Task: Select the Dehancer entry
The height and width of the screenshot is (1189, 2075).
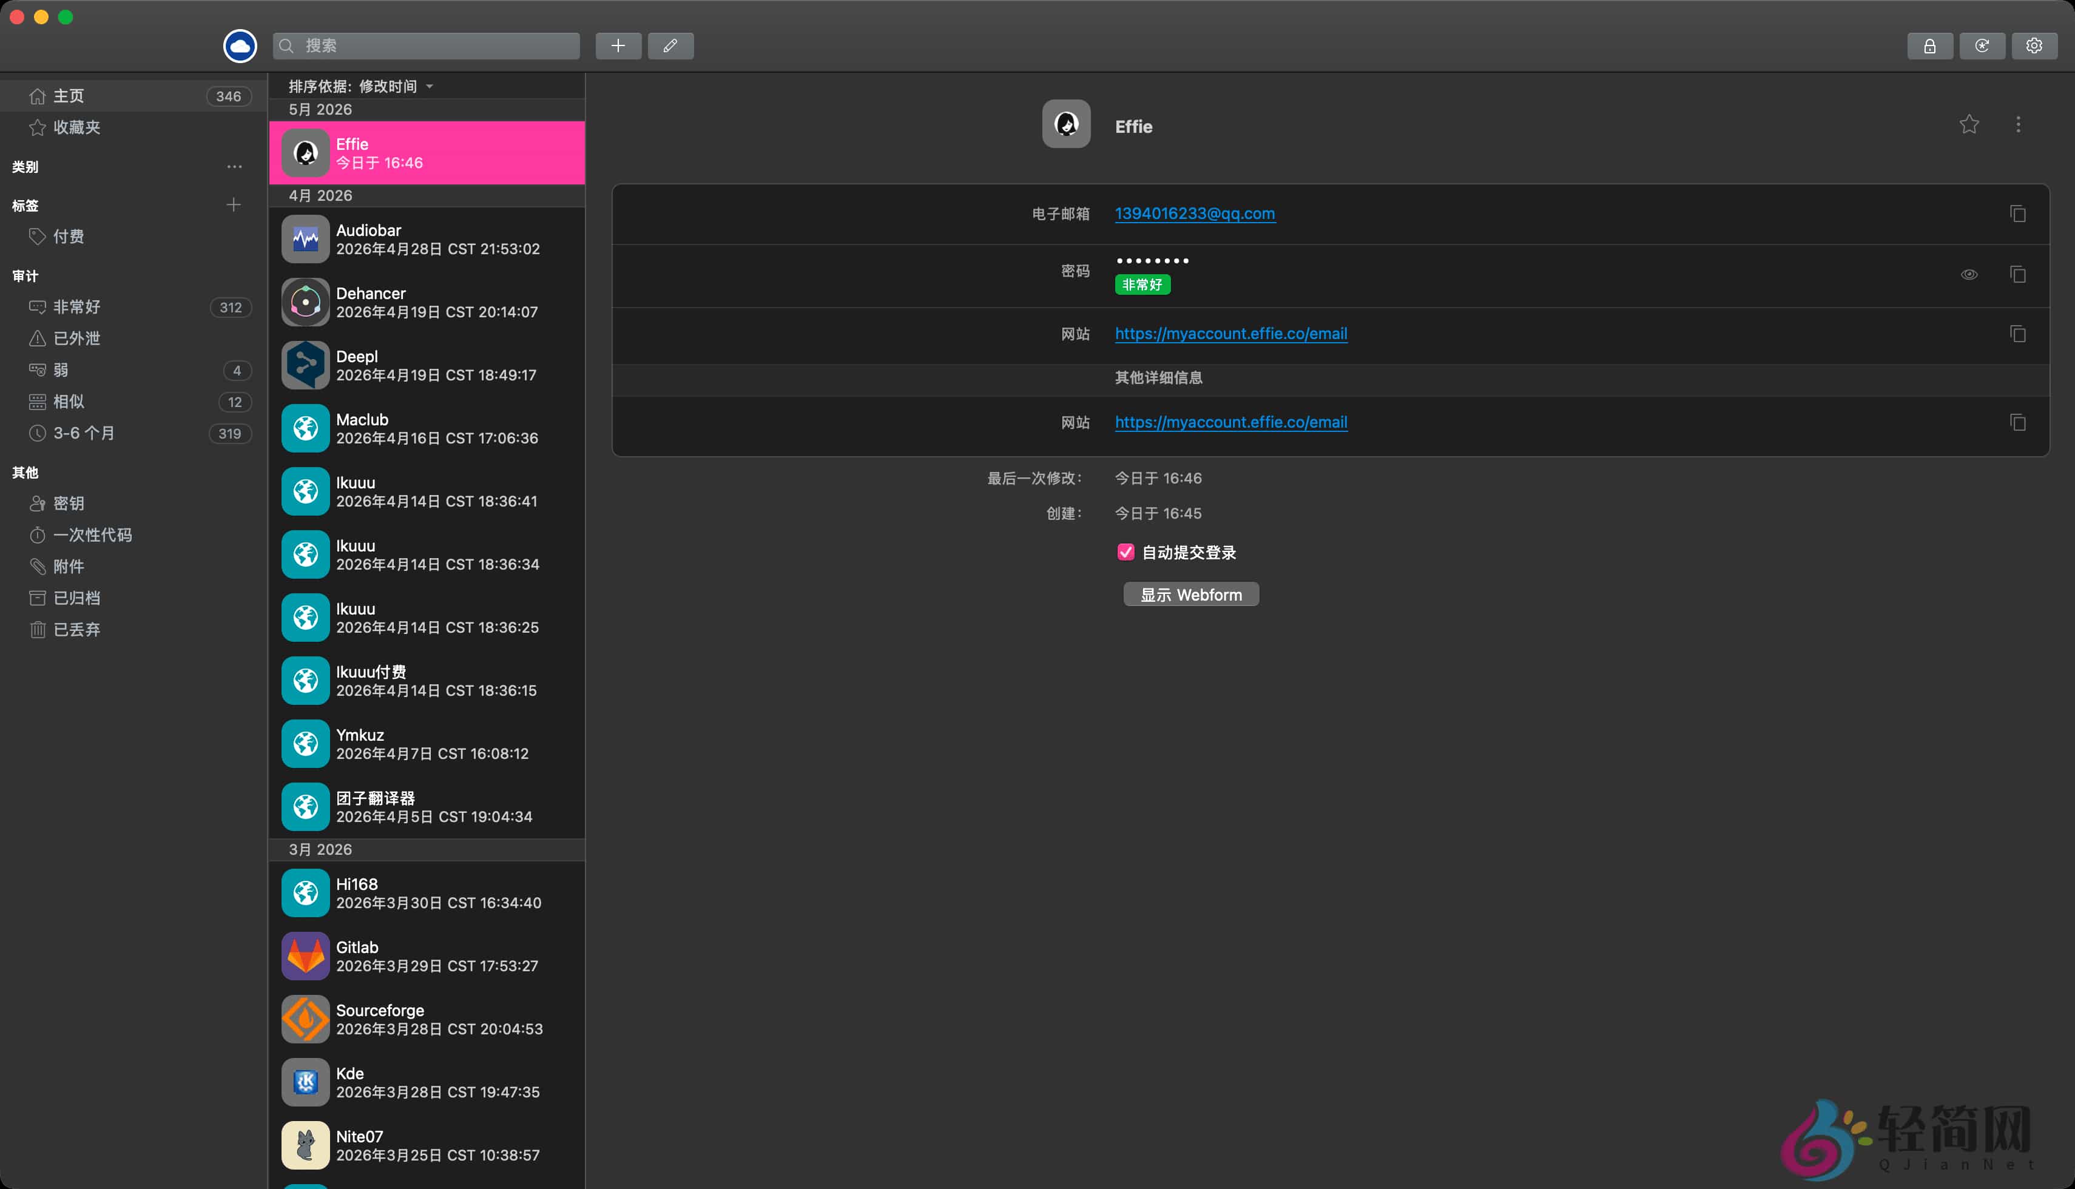Action: click(427, 302)
